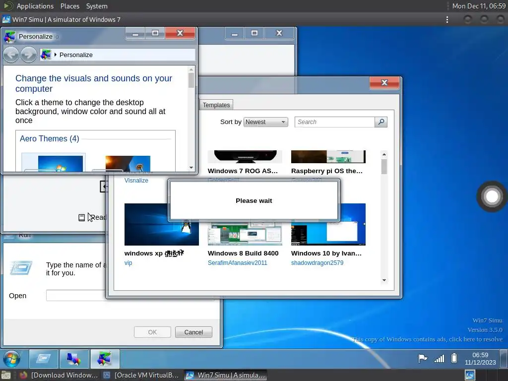Choose the first Aero theme thumbnail
The width and height of the screenshot is (508, 381).
pos(54,162)
